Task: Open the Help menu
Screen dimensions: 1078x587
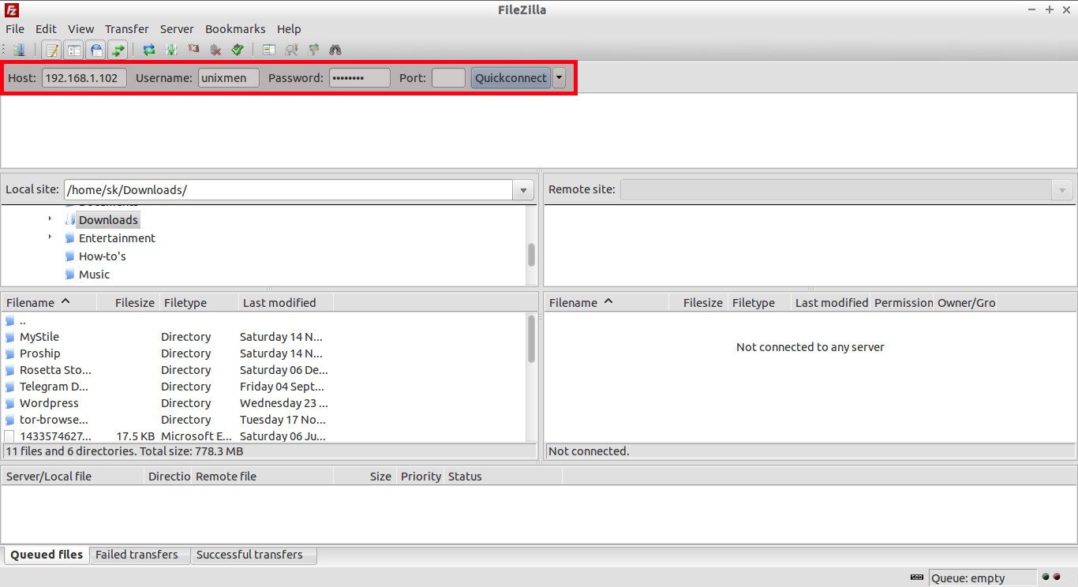Action: click(x=289, y=28)
